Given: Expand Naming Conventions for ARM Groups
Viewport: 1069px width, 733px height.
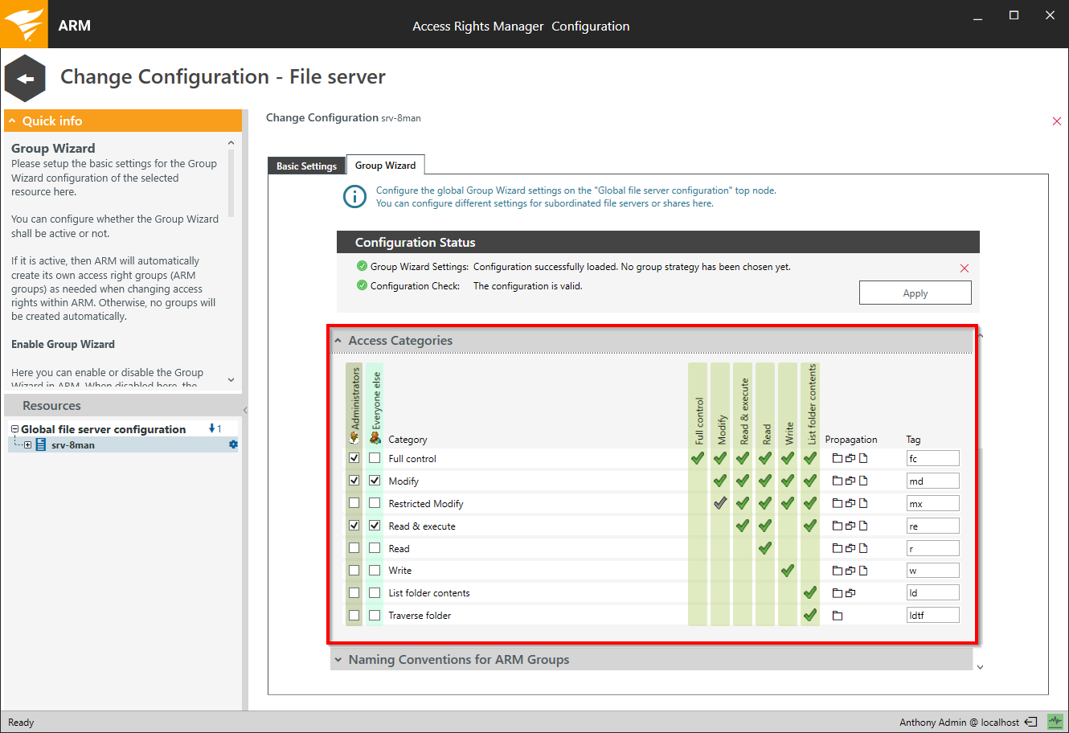Looking at the screenshot, I should 338,660.
